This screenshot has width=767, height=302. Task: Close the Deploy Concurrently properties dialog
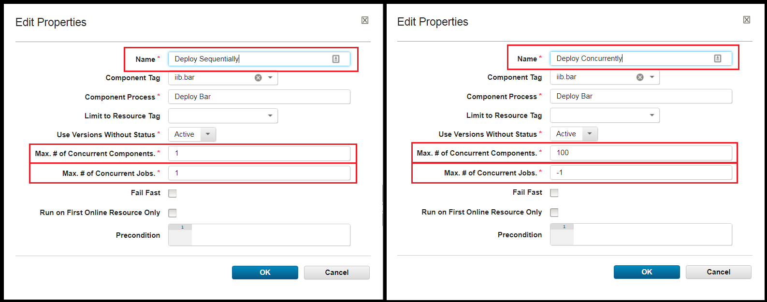pyautogui.click(x=747, y=20)
